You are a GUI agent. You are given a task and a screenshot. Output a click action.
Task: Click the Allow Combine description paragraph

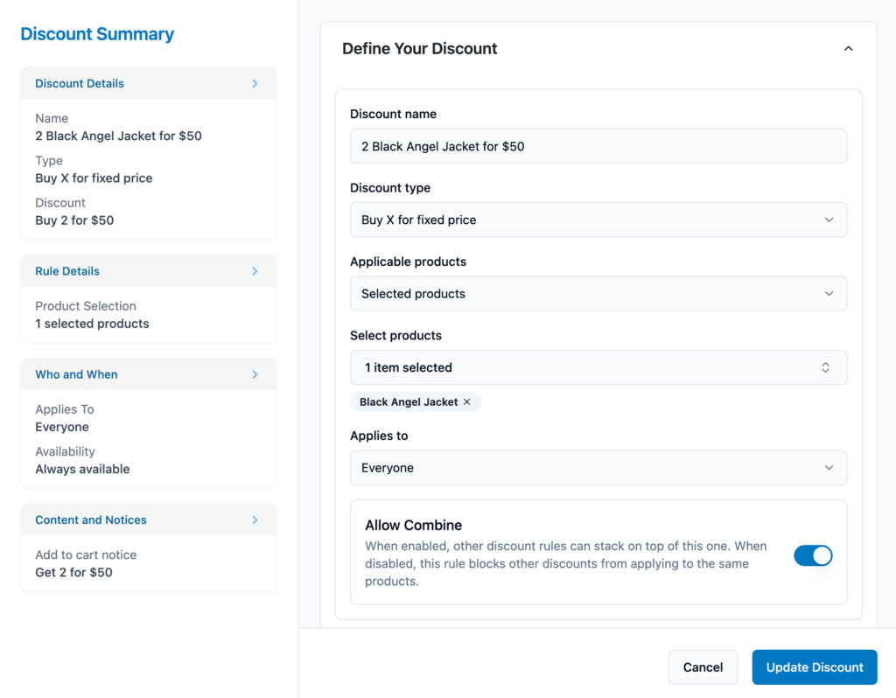click(566, 564)
